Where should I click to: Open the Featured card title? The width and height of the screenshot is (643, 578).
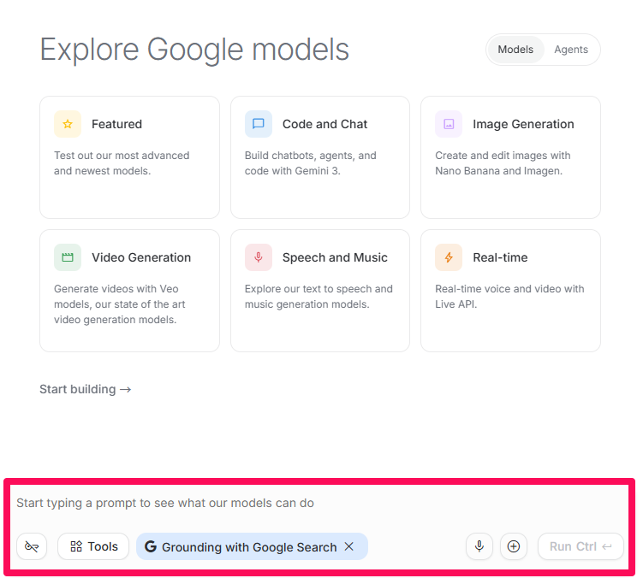pos(117,124)
